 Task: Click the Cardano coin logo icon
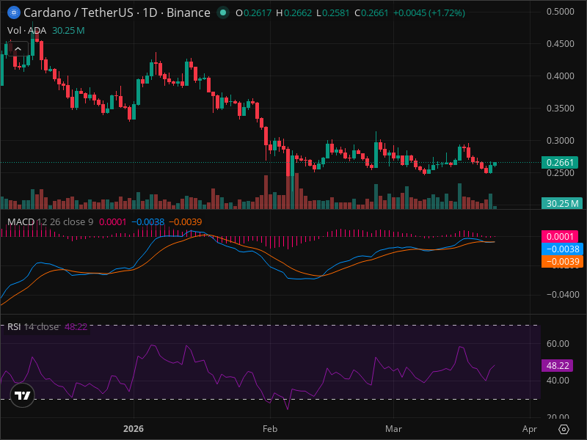(x=14, y=12)
